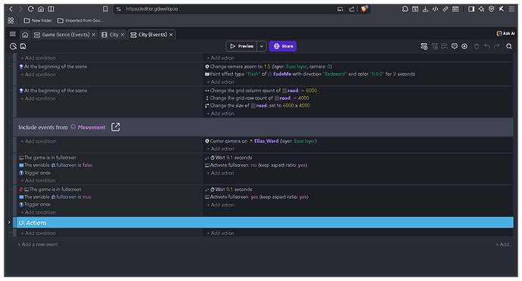Click Change camera zoom to 1.5 action

pyautogui.click(x=269, y=66)
